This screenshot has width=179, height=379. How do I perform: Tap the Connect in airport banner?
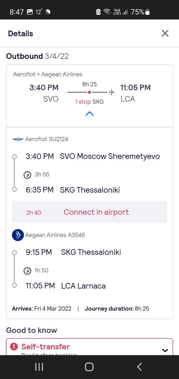tap(89, 212)
